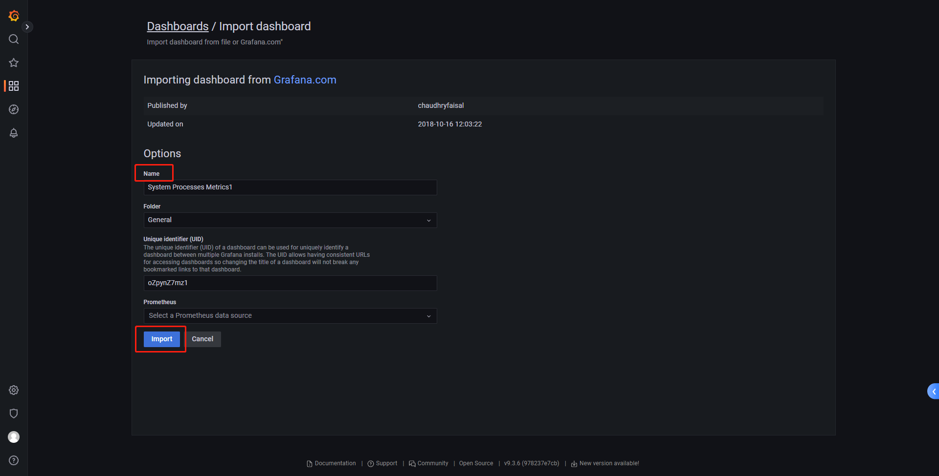
Task: Open Configuration gear icon
Action: tap(14, 390)
